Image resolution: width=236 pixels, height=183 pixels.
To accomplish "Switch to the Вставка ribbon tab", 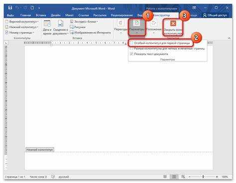I will pos(41,15).
